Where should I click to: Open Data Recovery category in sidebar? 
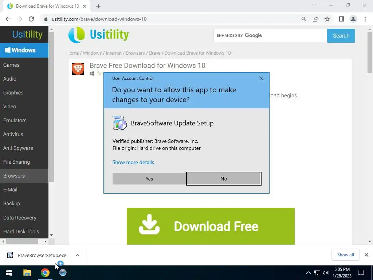coord(24,218)
